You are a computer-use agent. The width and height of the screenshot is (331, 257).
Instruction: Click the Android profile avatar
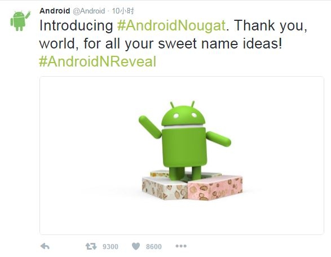20,21
